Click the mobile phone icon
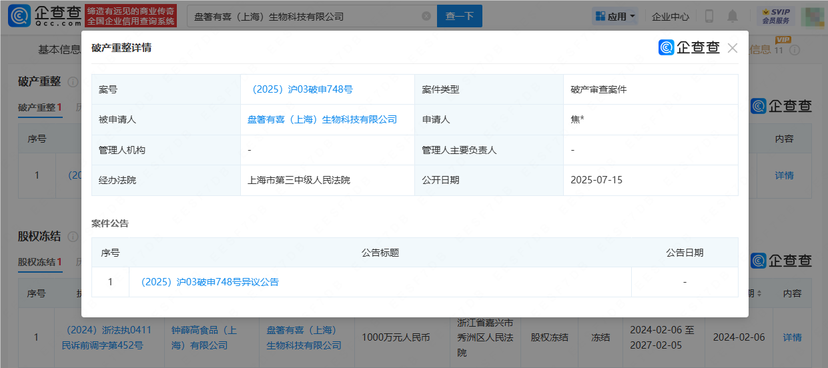The width and height of the screenshot is (828, 368). 709,16
